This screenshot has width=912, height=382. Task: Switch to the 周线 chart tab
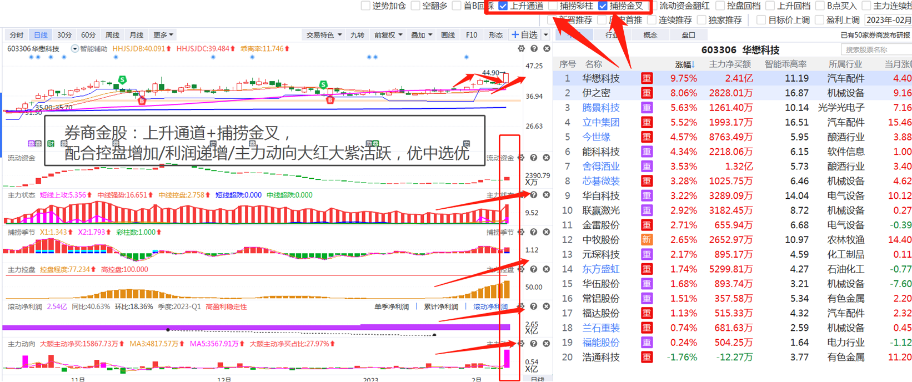(112, 35)
